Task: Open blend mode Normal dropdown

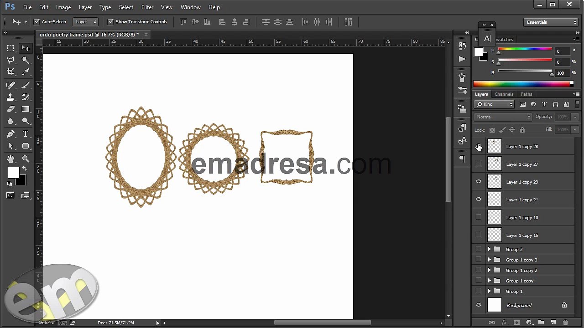Action: coord(503,117)
